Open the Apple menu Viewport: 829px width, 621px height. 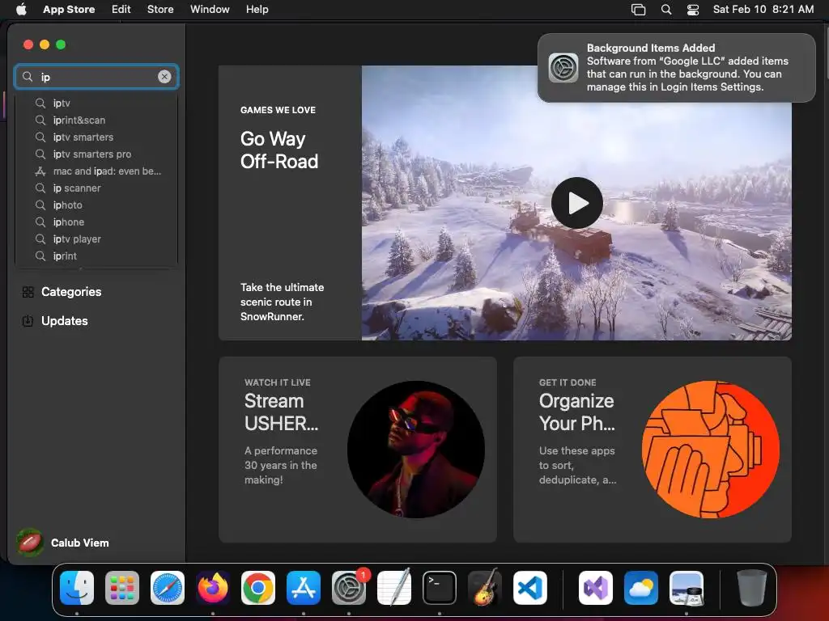(21, 9)
